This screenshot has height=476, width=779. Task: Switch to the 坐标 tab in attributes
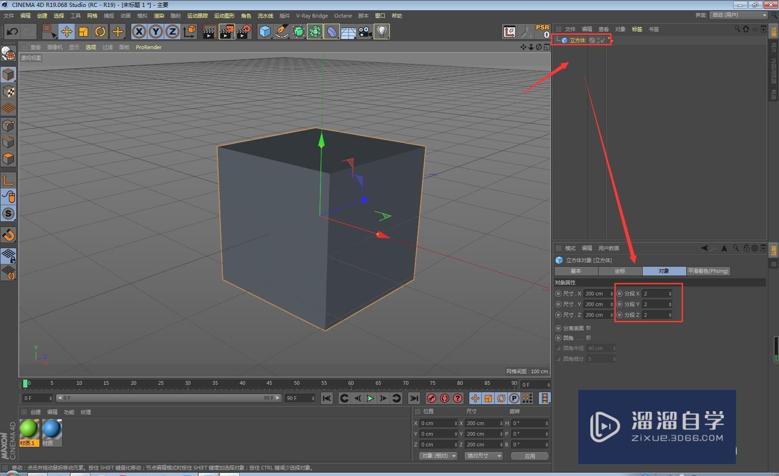point(619,271)
